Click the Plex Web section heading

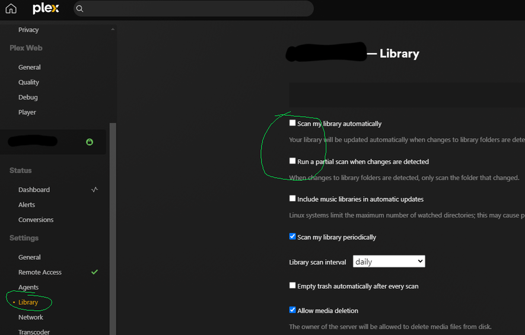pos(26,48)
